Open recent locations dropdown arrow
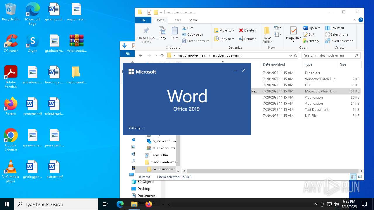 tap(156, 55)
